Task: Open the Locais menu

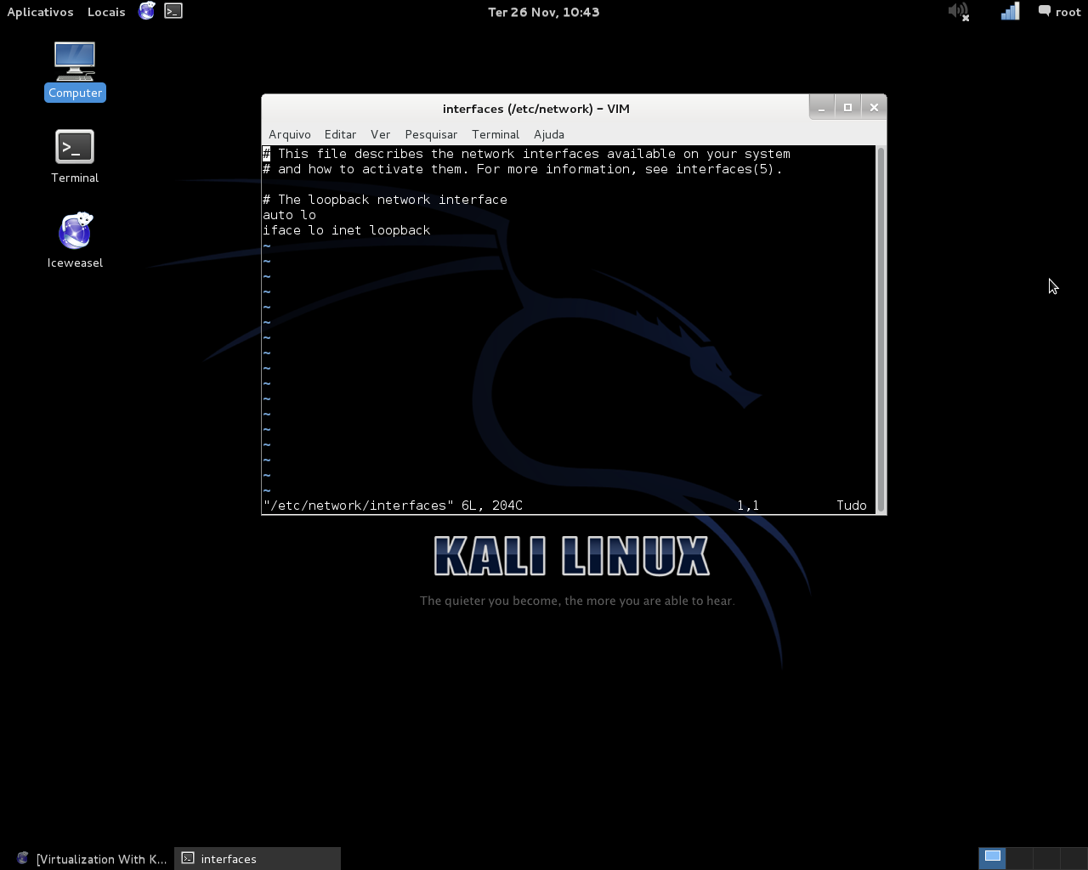Action: coord(106,12)
